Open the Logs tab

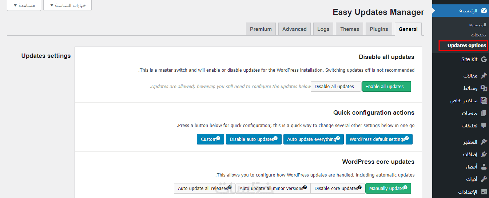point(323,29)
